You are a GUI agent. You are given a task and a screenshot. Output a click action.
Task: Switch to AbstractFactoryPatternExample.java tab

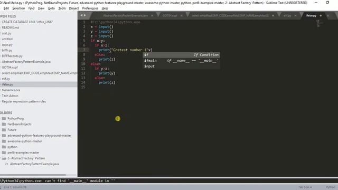[x=125, y=15]
